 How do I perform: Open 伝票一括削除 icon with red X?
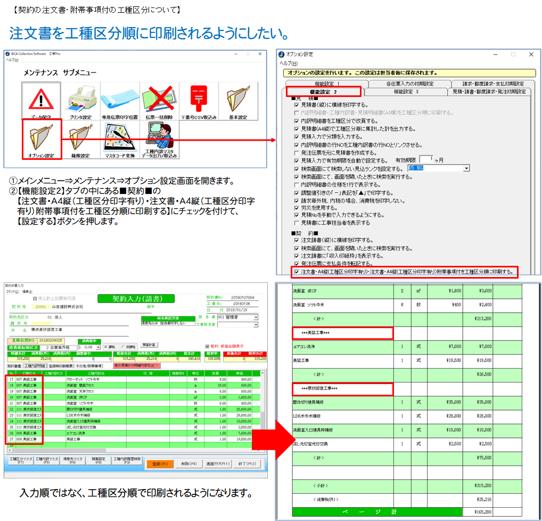pos(159,100)
